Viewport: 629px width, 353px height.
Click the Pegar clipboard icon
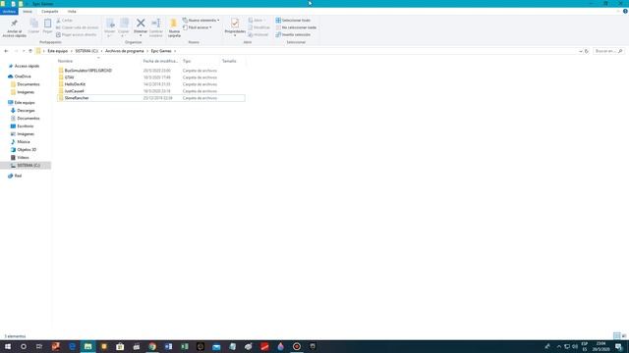(x=47, y=24)
